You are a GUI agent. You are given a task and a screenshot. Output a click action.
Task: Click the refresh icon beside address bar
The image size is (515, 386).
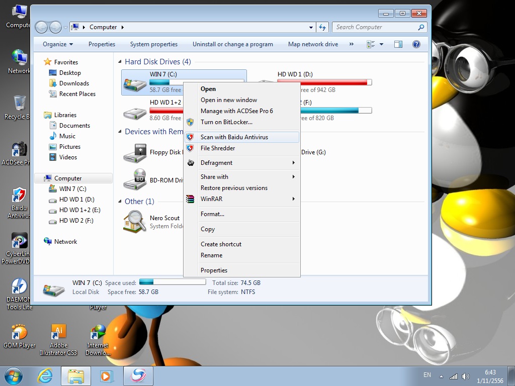click(322, 27)
